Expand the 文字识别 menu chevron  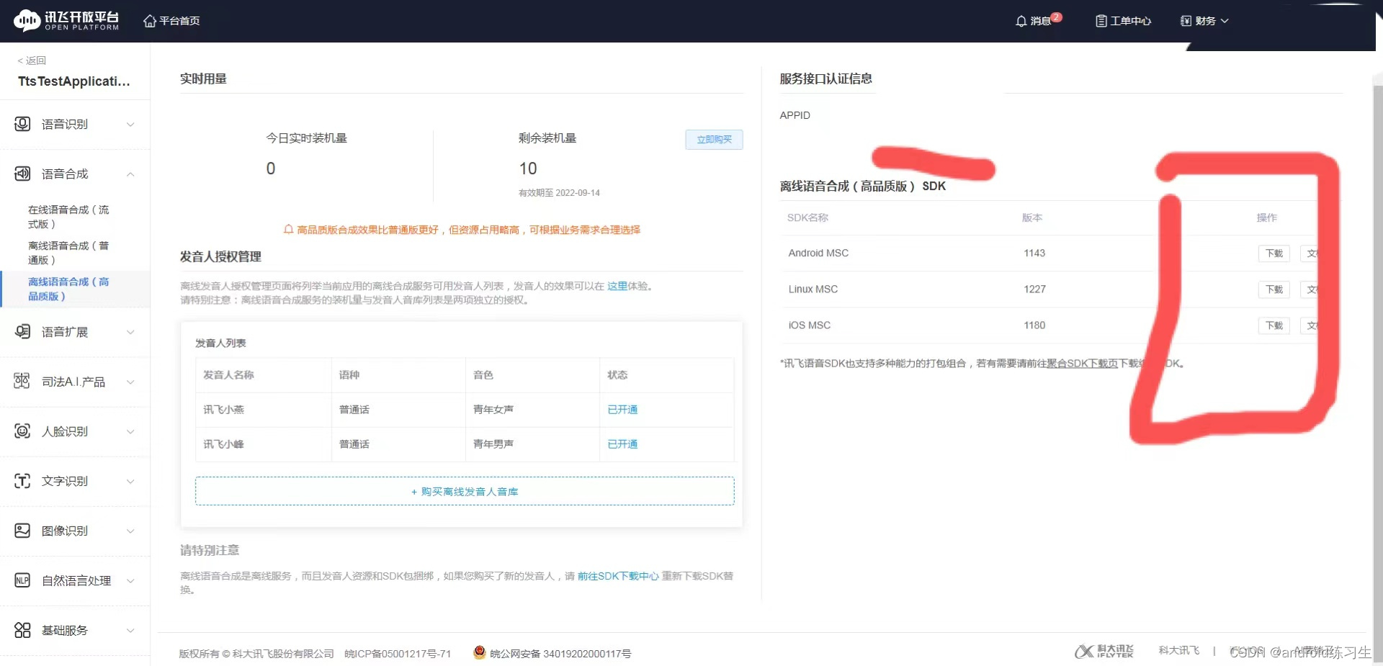[x=130, y=481]
